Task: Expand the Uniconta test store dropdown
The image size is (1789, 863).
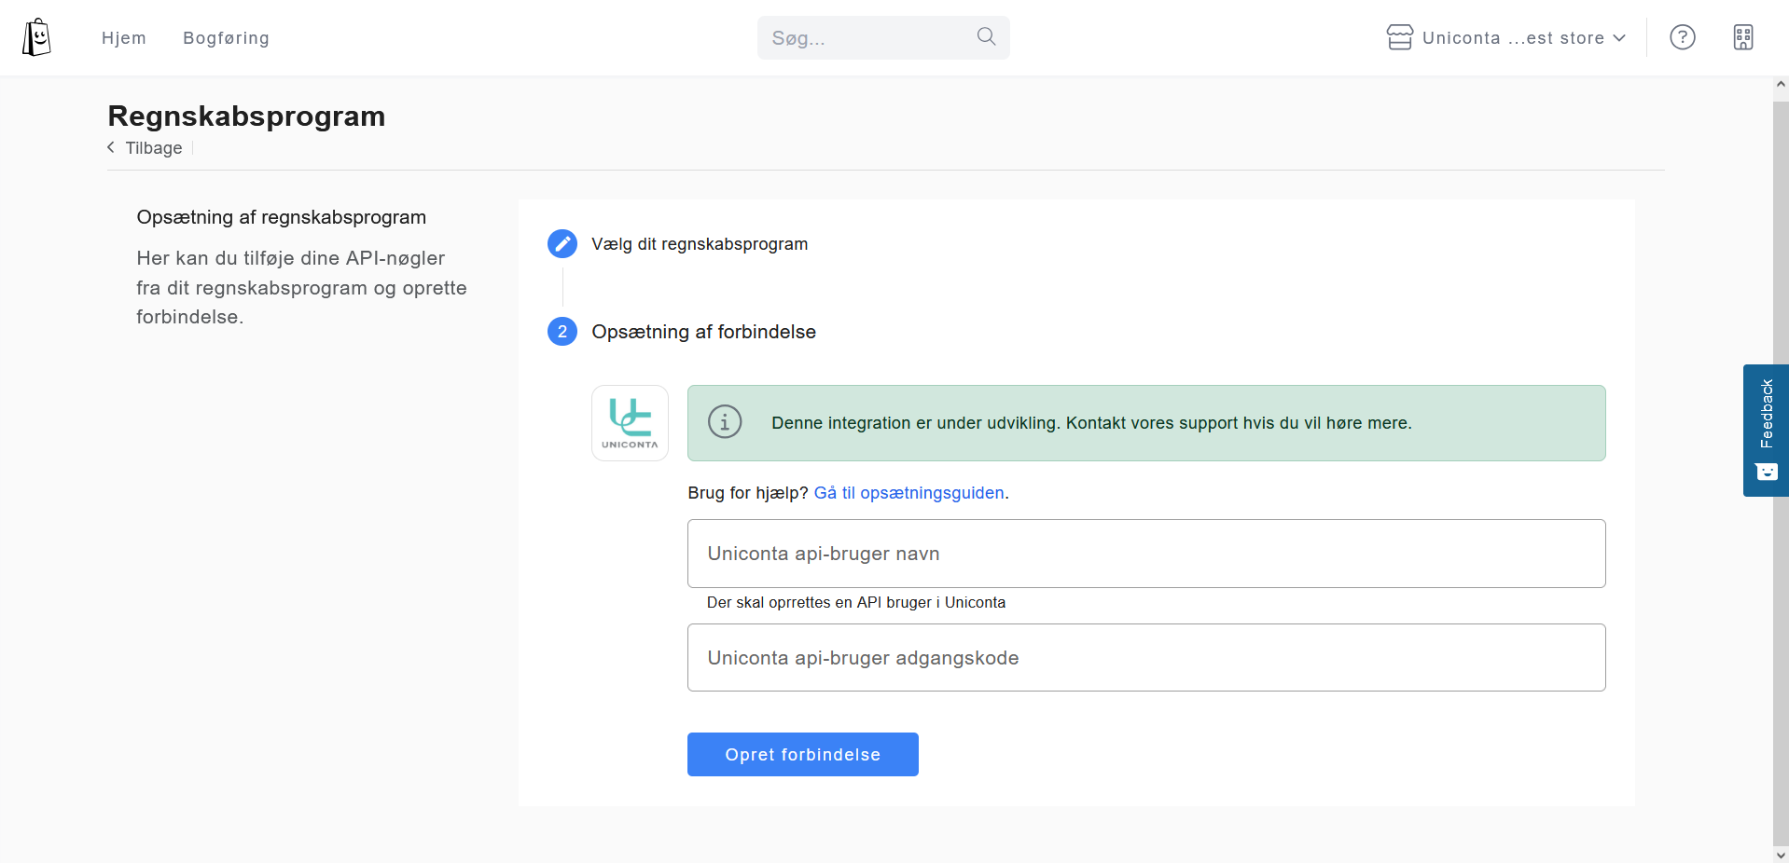Action: (1524, 38)
